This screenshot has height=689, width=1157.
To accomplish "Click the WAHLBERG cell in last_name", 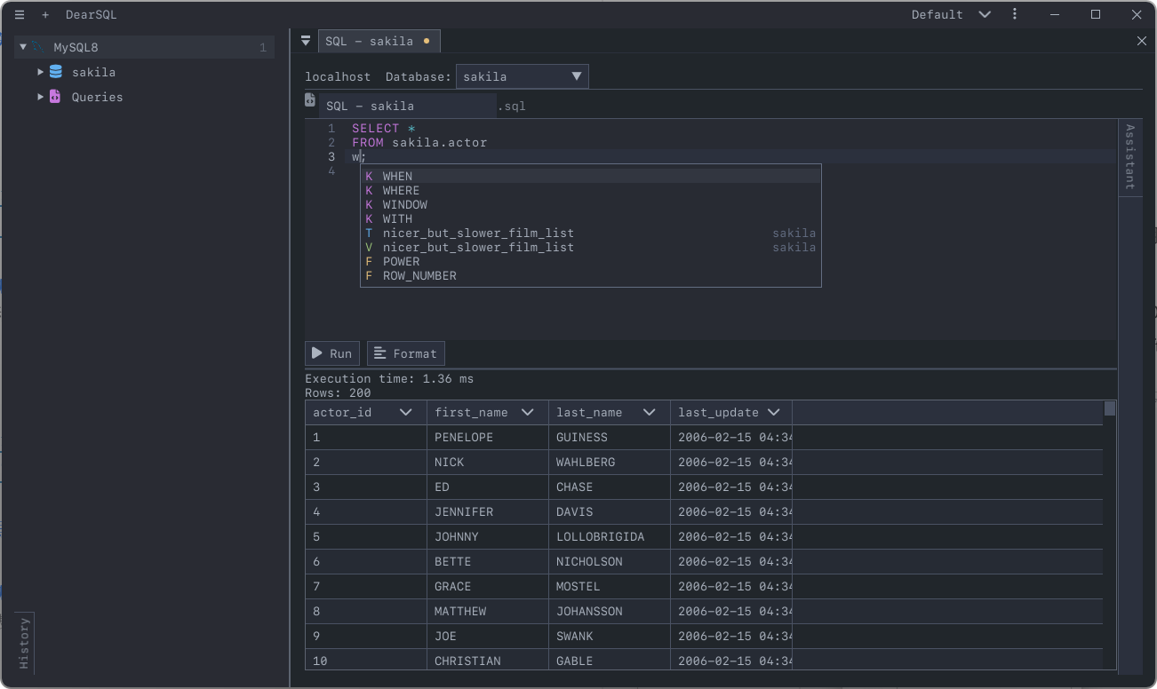I will pos(610,463).
